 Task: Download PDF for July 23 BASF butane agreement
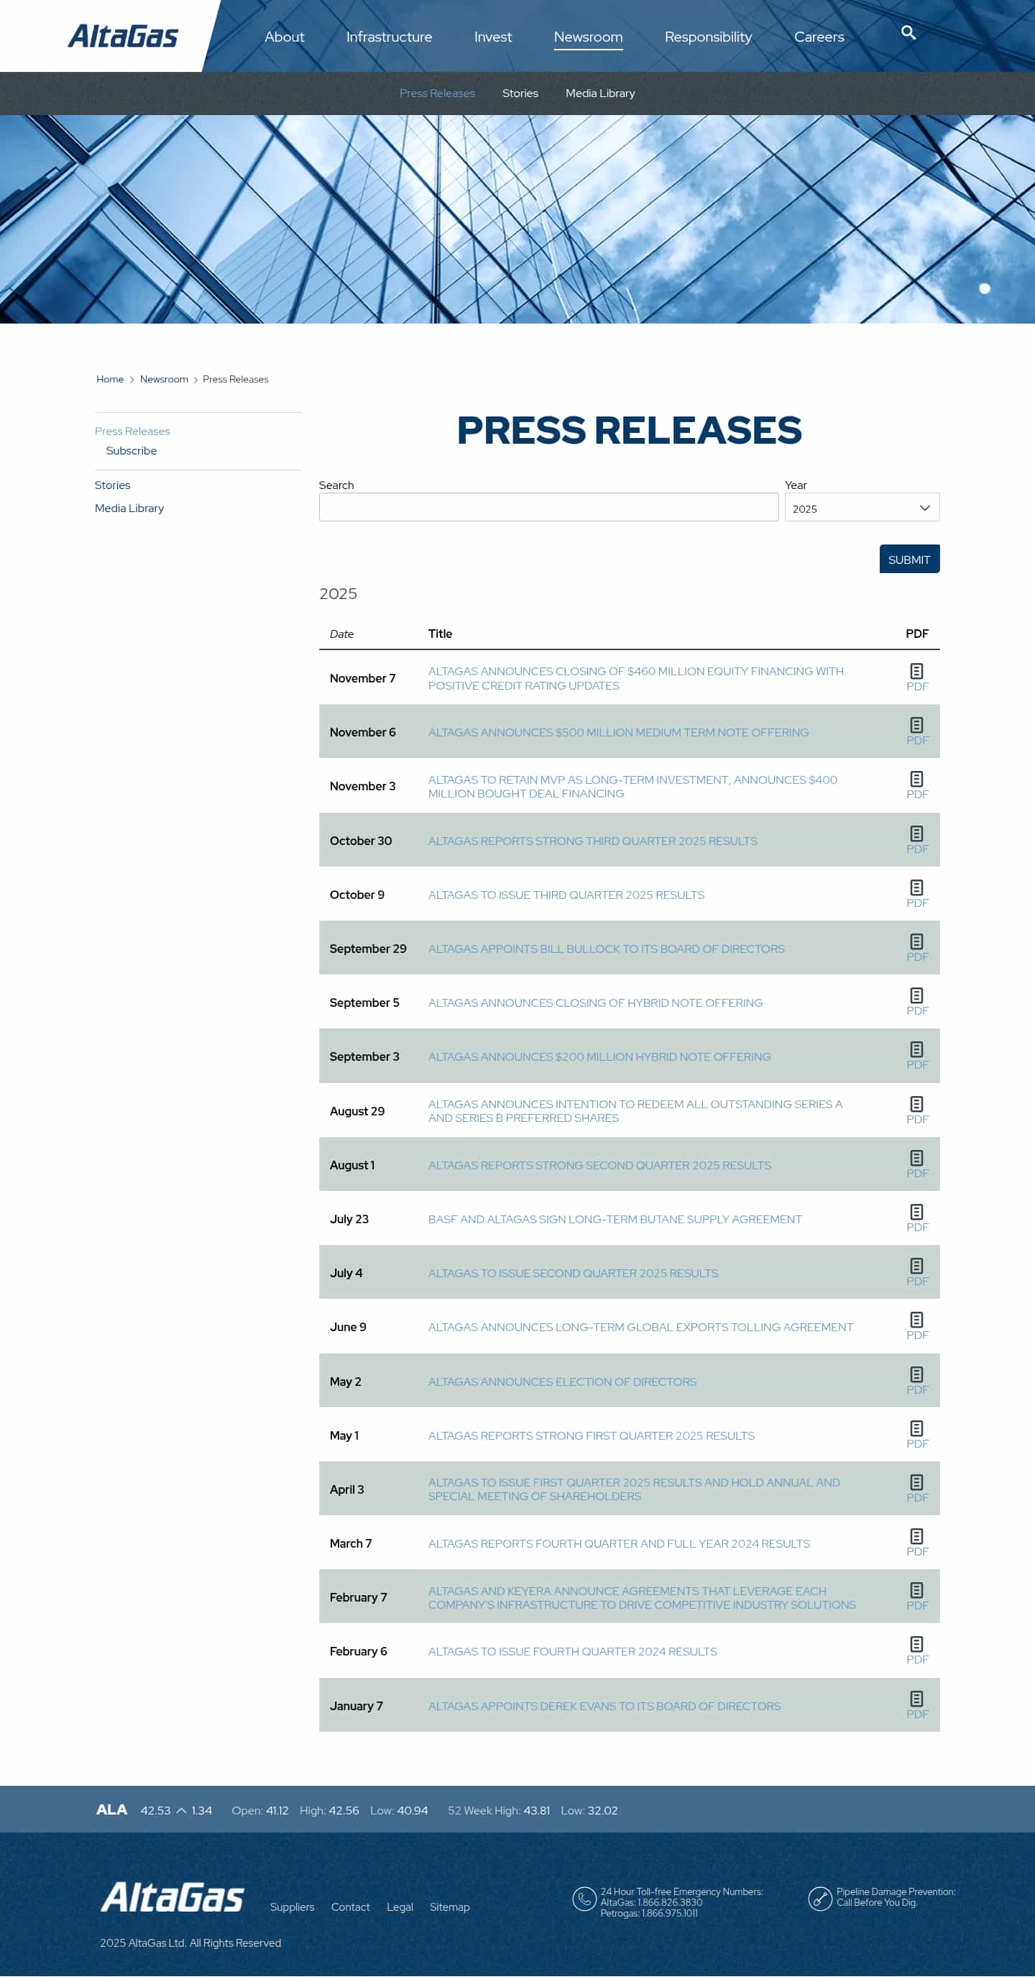[916, 1211]
